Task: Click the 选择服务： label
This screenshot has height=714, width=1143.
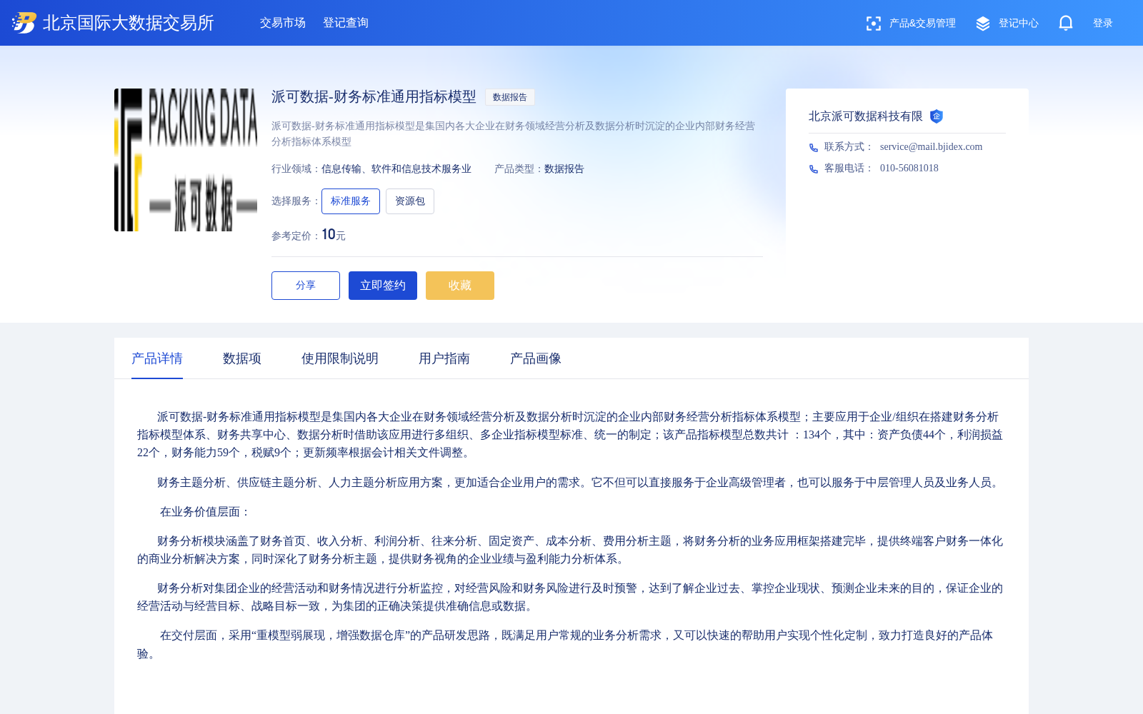Action: (x=296, y=201)
